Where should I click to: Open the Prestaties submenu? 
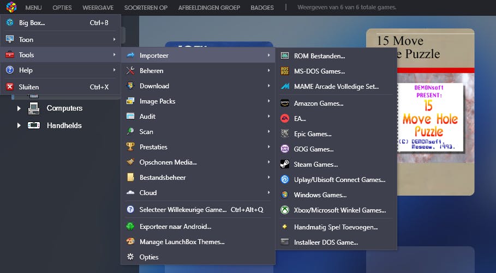(198, 147)
